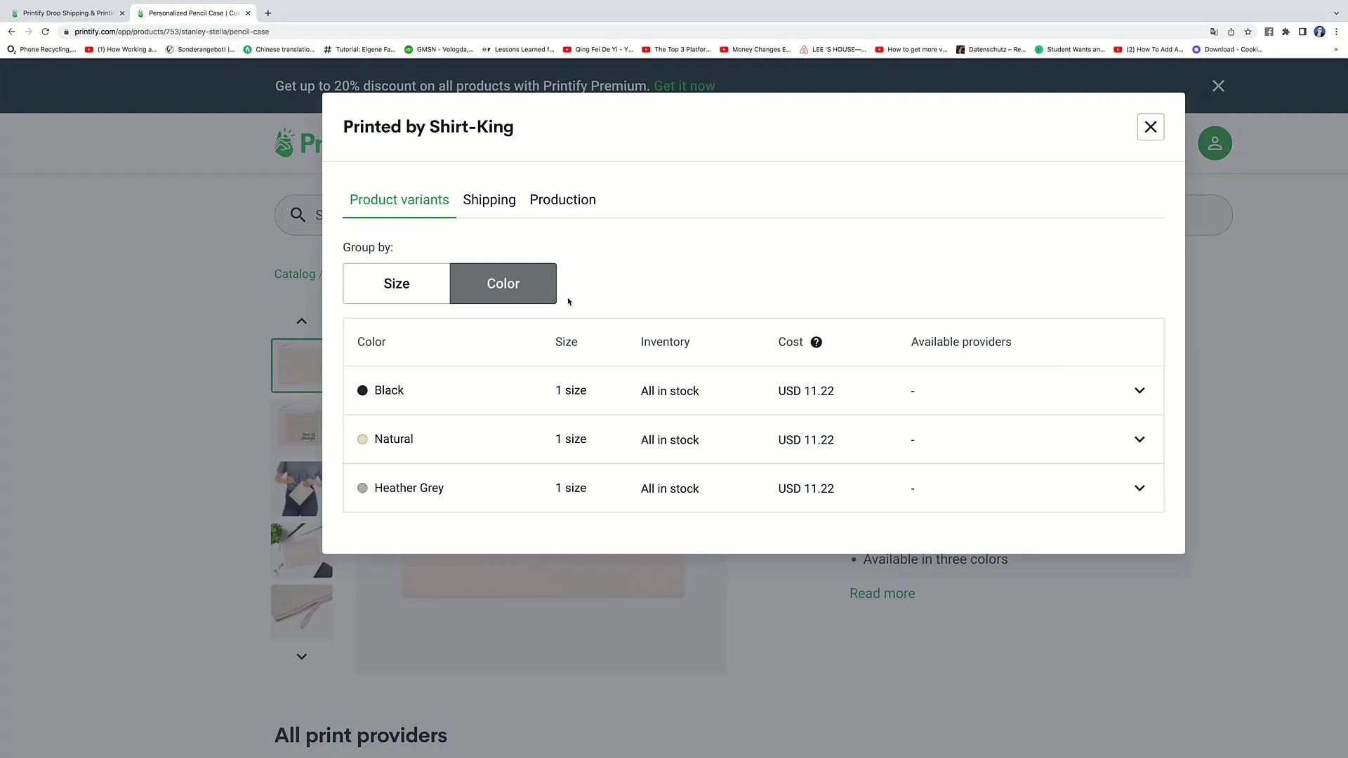Close the Printed by Shirt-King dialog
The height and width of the screenshot is (758, 1348).
[1150, 127]
